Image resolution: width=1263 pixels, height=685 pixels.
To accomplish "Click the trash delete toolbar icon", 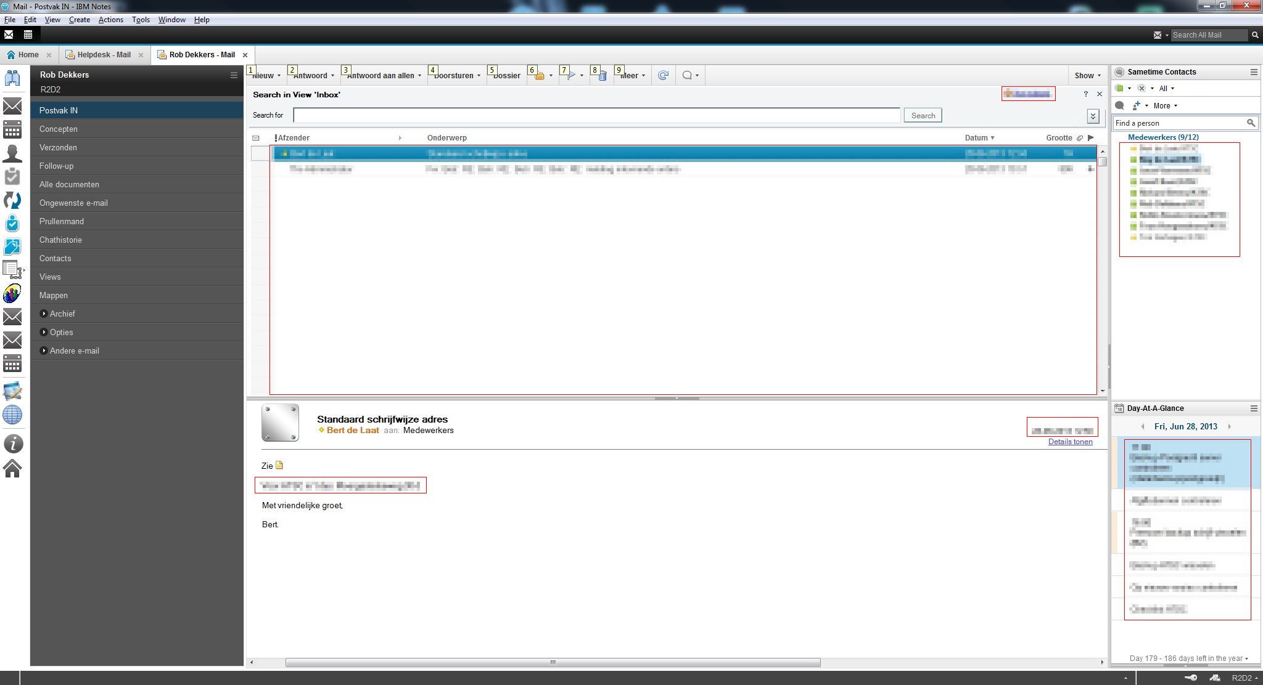I will click(603, 76).
